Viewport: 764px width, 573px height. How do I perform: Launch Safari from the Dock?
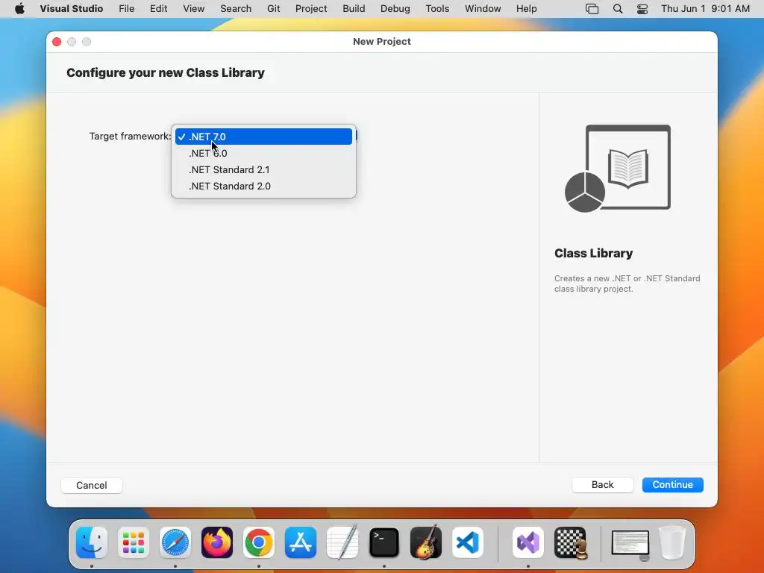point(175,542)
